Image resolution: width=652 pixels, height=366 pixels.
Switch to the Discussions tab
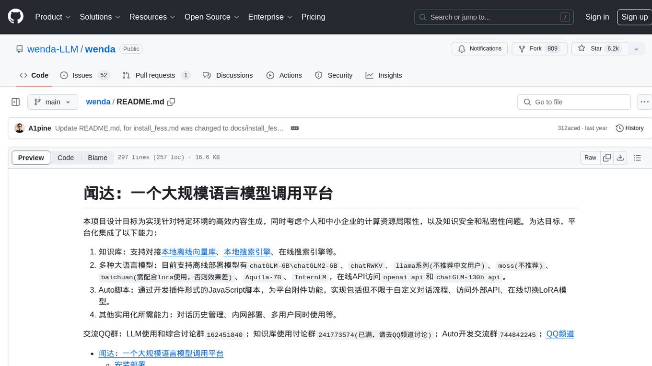(228, 75)
